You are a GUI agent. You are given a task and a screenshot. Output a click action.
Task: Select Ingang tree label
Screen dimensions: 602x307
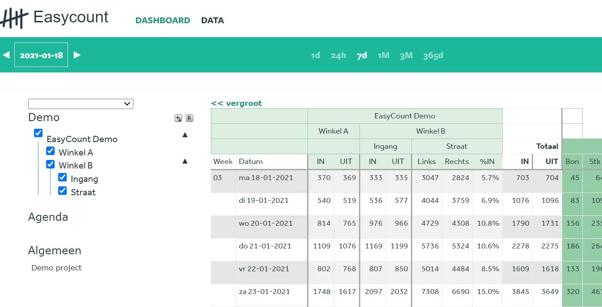click(x=84, y=179)
